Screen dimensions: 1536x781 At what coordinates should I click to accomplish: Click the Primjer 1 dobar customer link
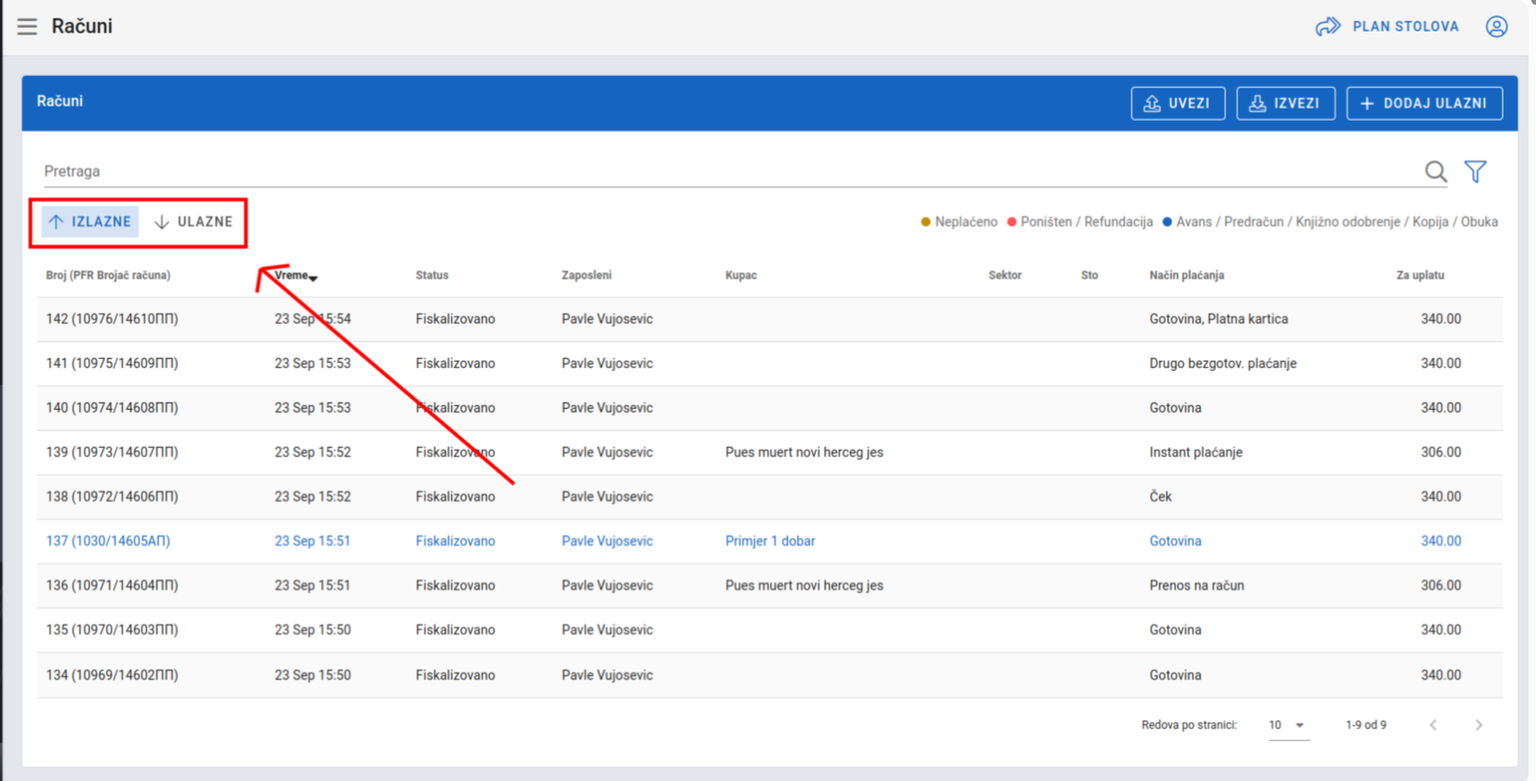[770, 542]
